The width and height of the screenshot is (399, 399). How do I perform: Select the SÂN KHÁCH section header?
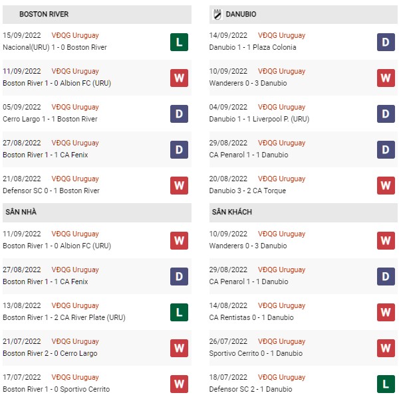click(303, 212)
